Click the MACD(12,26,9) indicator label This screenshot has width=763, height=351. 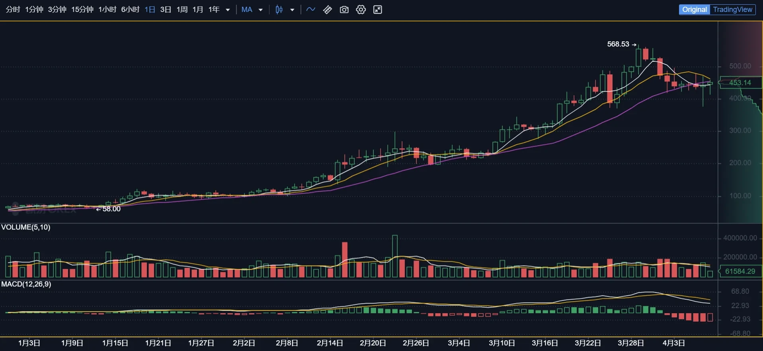pos(26,284)
